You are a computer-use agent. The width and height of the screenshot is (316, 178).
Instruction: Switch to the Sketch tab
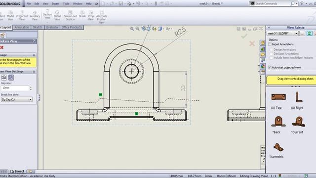pos(38,27)
